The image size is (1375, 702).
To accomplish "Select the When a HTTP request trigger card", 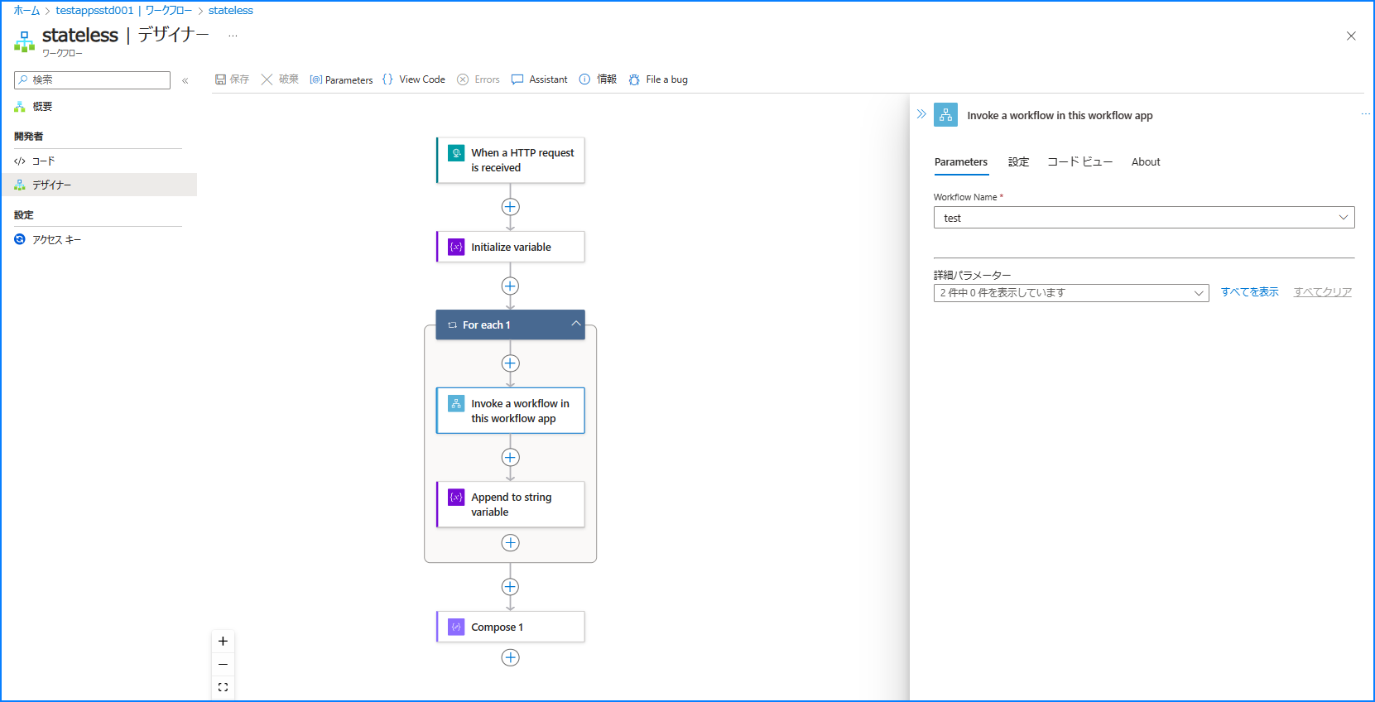I will (x=511, y=161).
